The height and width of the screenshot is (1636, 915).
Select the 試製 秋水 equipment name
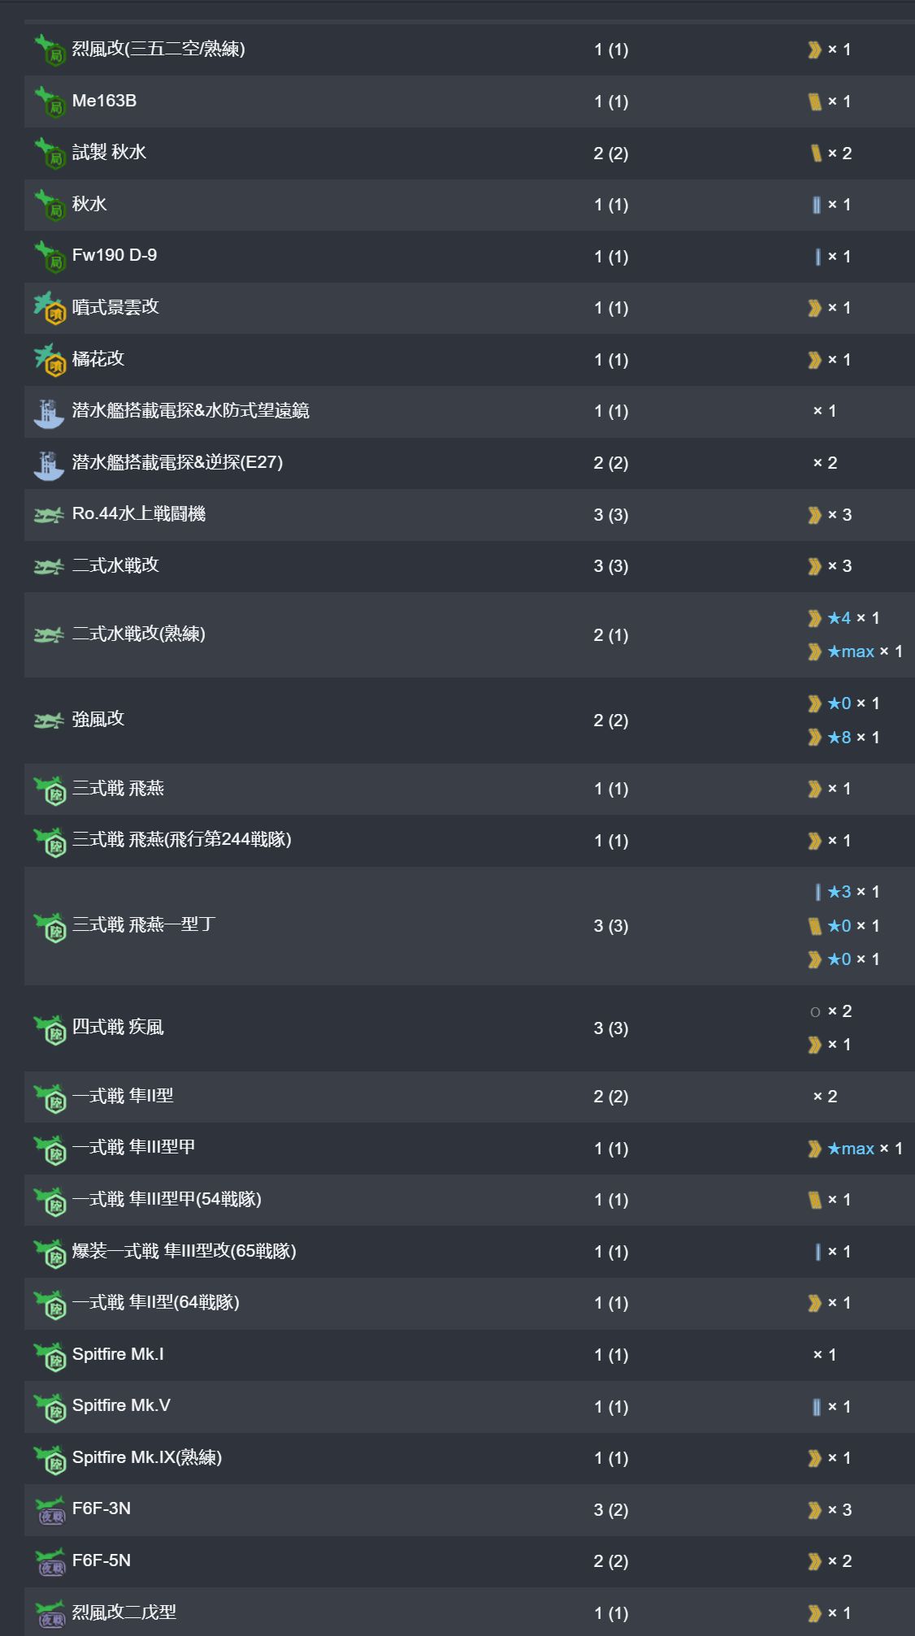coord(109,153)
